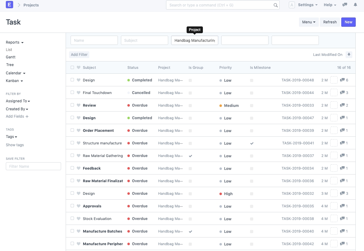Click assignee placeholder for TASK-2019-00048
The height and width of the screenshot is (251, 364).
point(334,80)
